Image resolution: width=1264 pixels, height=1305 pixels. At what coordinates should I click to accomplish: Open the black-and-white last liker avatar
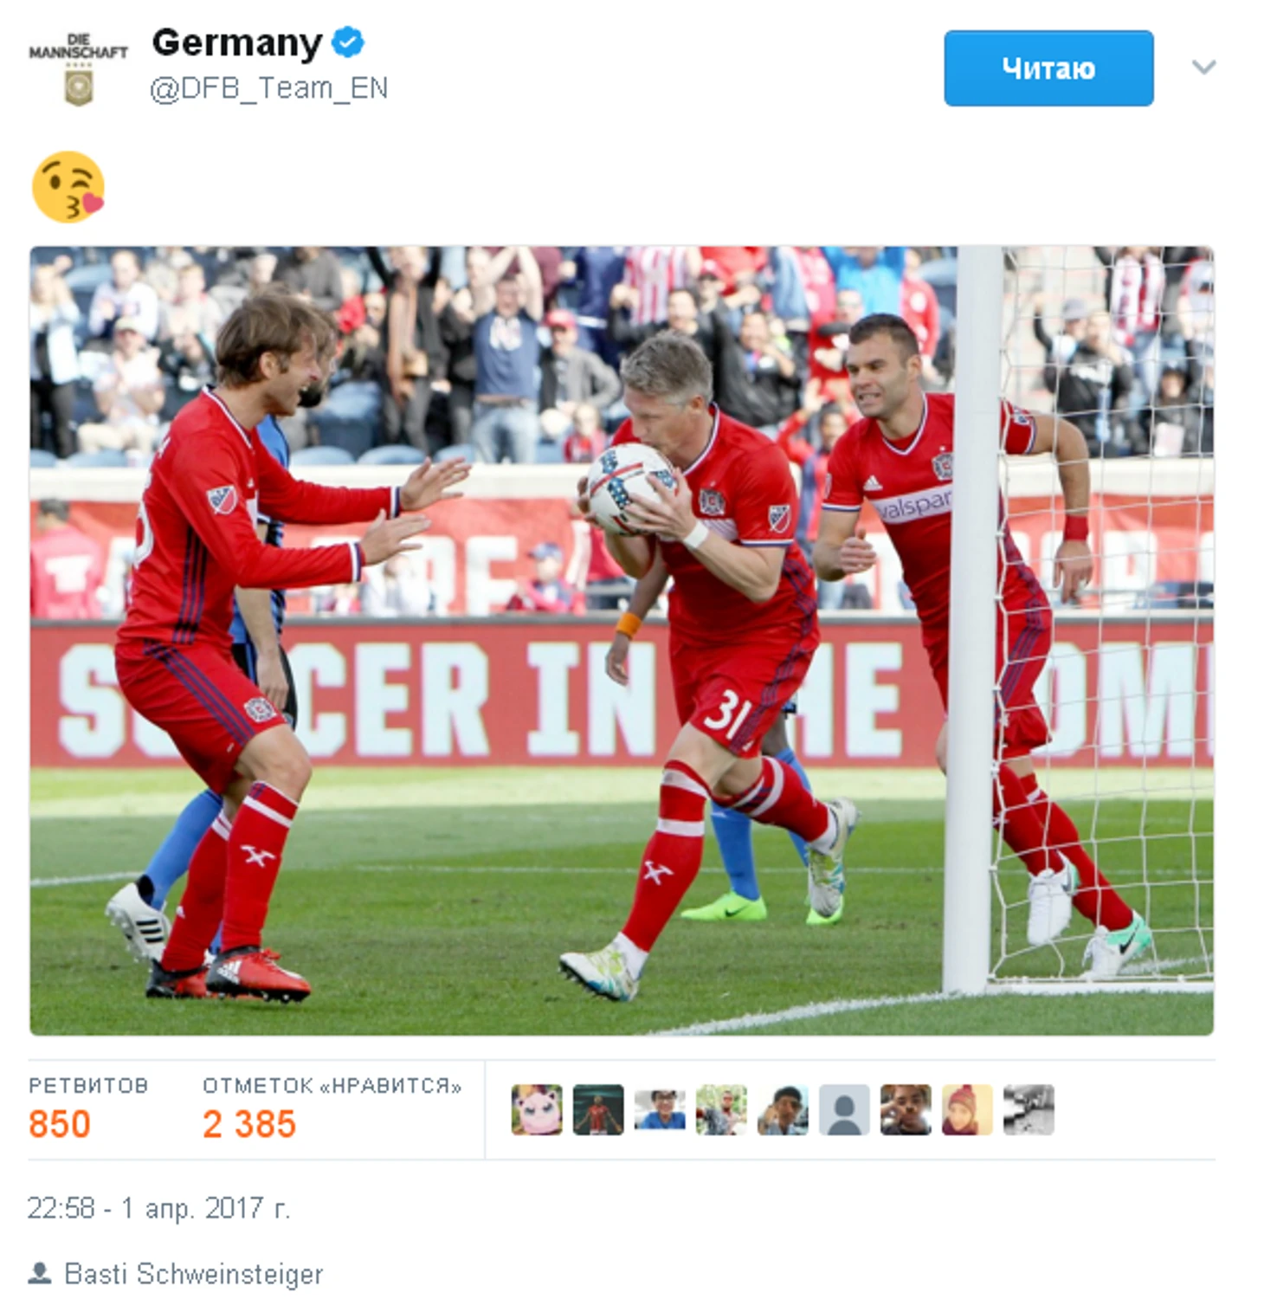click(x=1029, y=1109)
